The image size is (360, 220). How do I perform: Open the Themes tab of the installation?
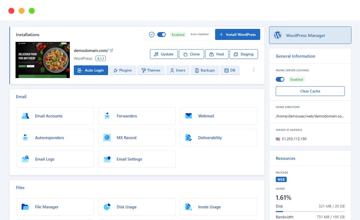151,70
